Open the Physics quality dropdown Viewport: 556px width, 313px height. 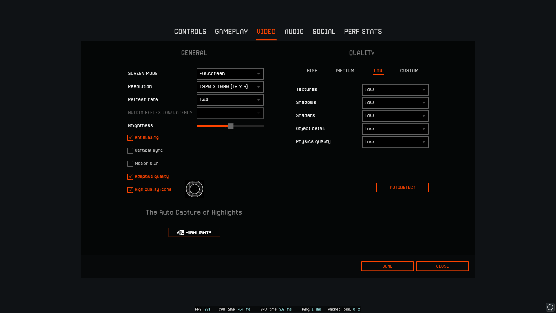[395, 142]
